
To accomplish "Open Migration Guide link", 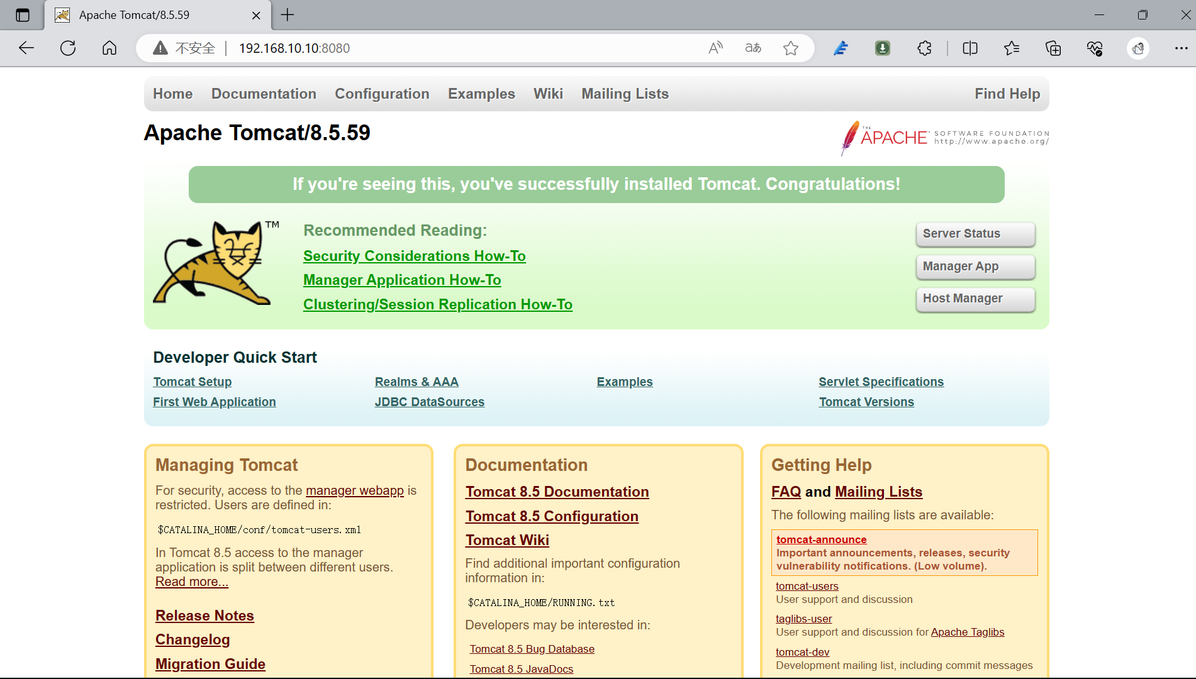I will [210, 664].
